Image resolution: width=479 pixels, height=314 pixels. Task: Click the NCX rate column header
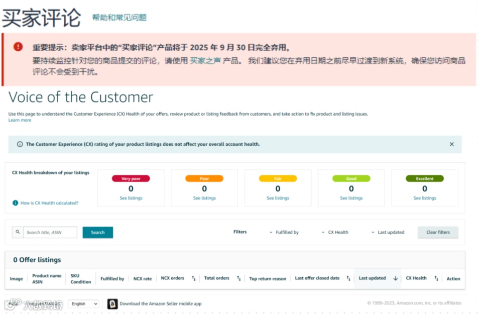[143, 278]
